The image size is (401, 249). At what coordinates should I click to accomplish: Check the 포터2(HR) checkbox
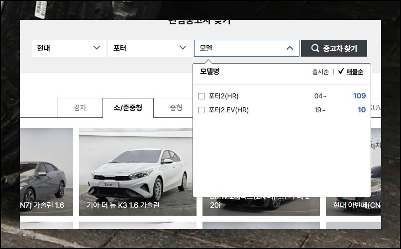point(201,96)
